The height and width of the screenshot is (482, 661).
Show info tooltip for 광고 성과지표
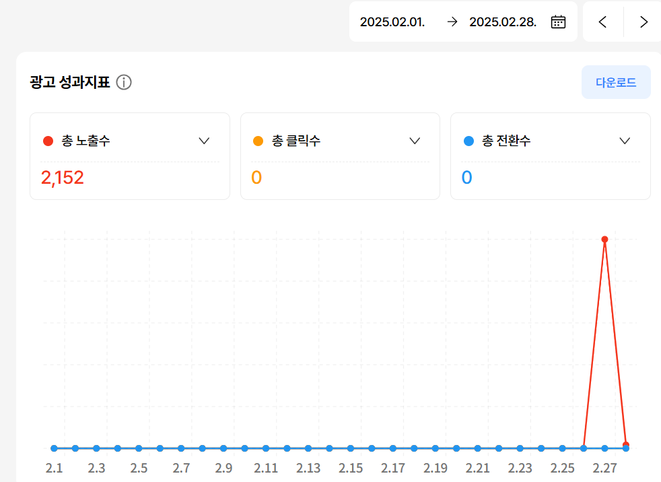(124, 82)
